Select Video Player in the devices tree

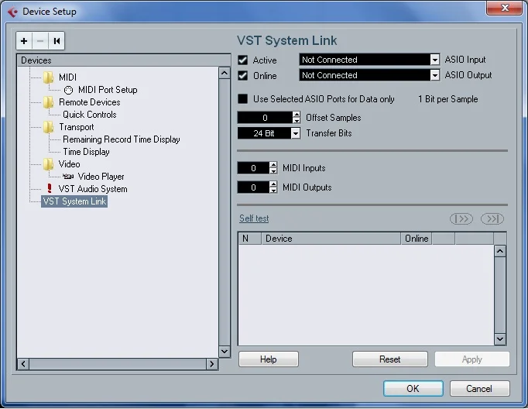click(x=101, y=177)
